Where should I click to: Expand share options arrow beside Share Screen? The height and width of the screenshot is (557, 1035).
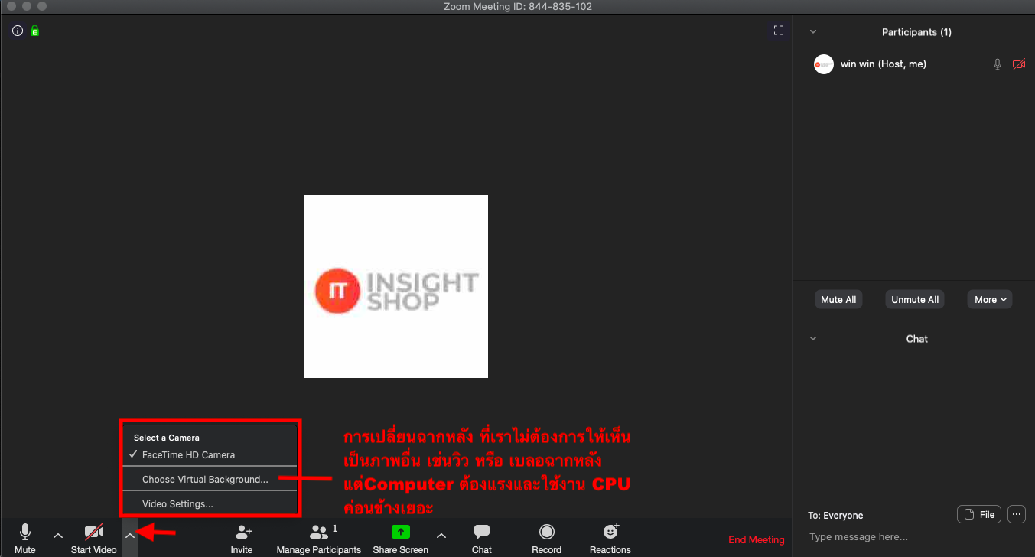tap(441, 536)
